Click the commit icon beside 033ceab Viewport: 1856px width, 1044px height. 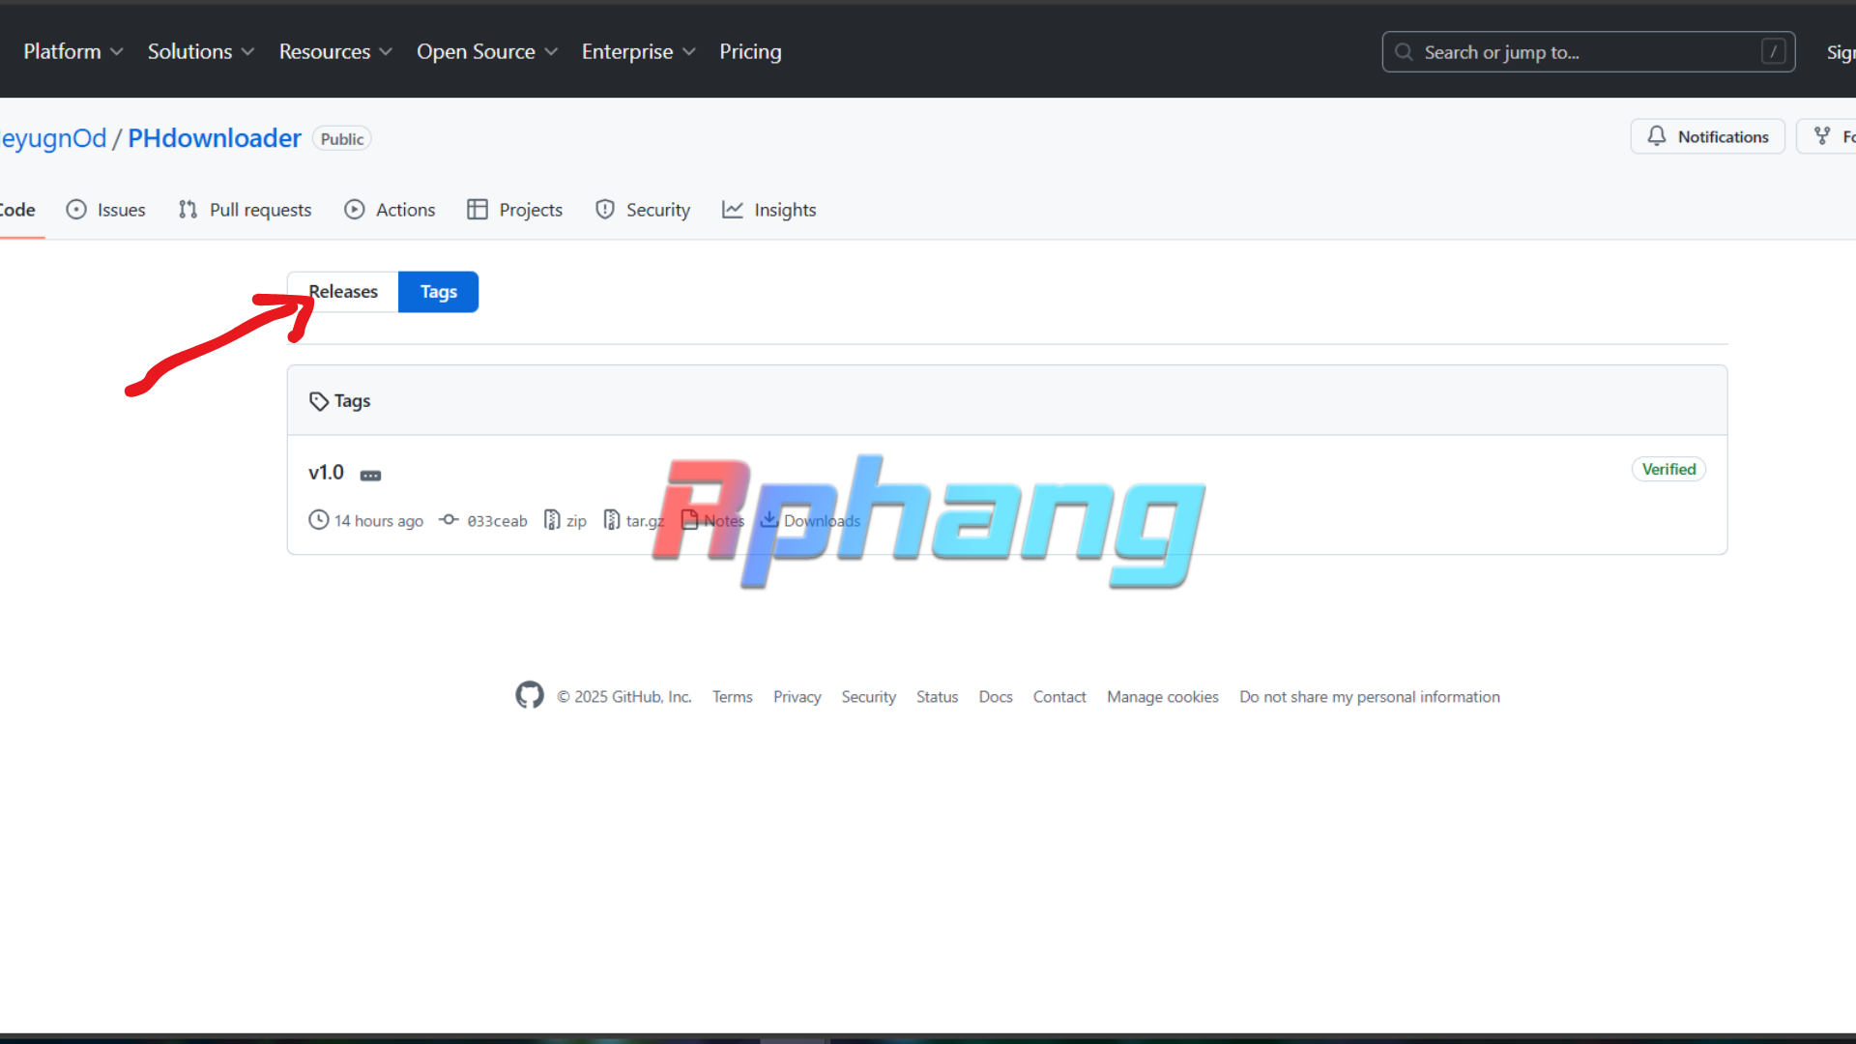[449, 520]
